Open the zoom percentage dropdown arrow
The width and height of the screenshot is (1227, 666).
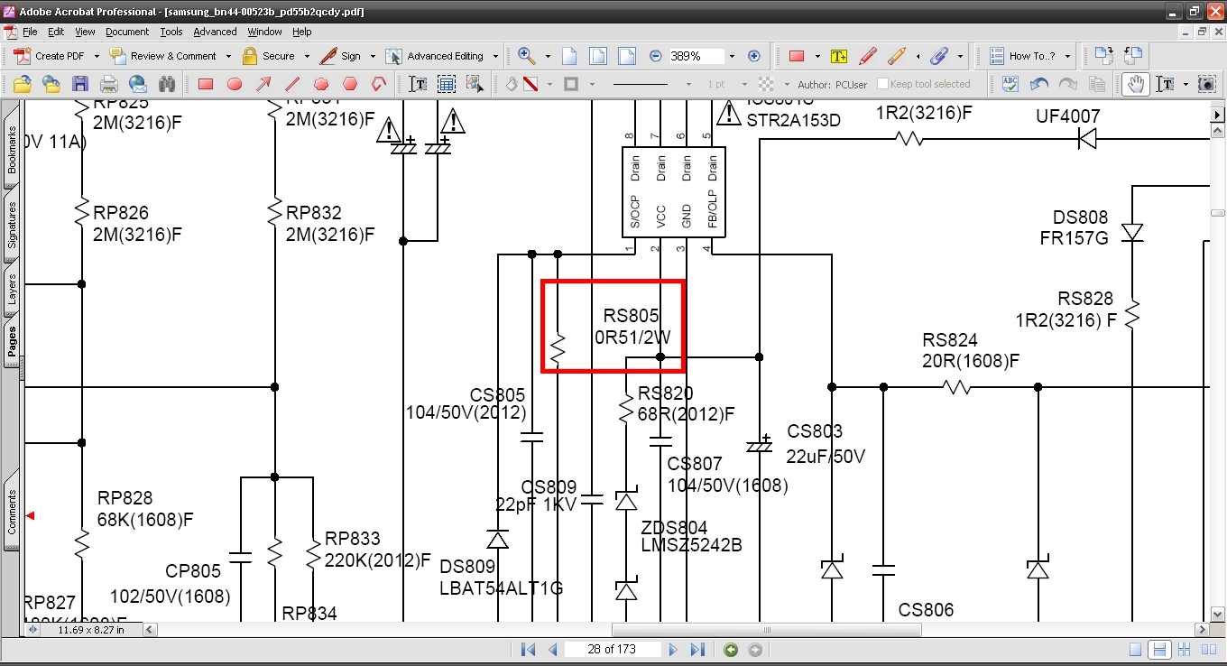732,56
